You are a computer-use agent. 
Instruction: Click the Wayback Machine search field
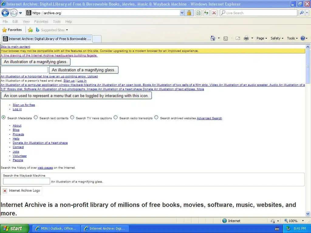[26, 181]
